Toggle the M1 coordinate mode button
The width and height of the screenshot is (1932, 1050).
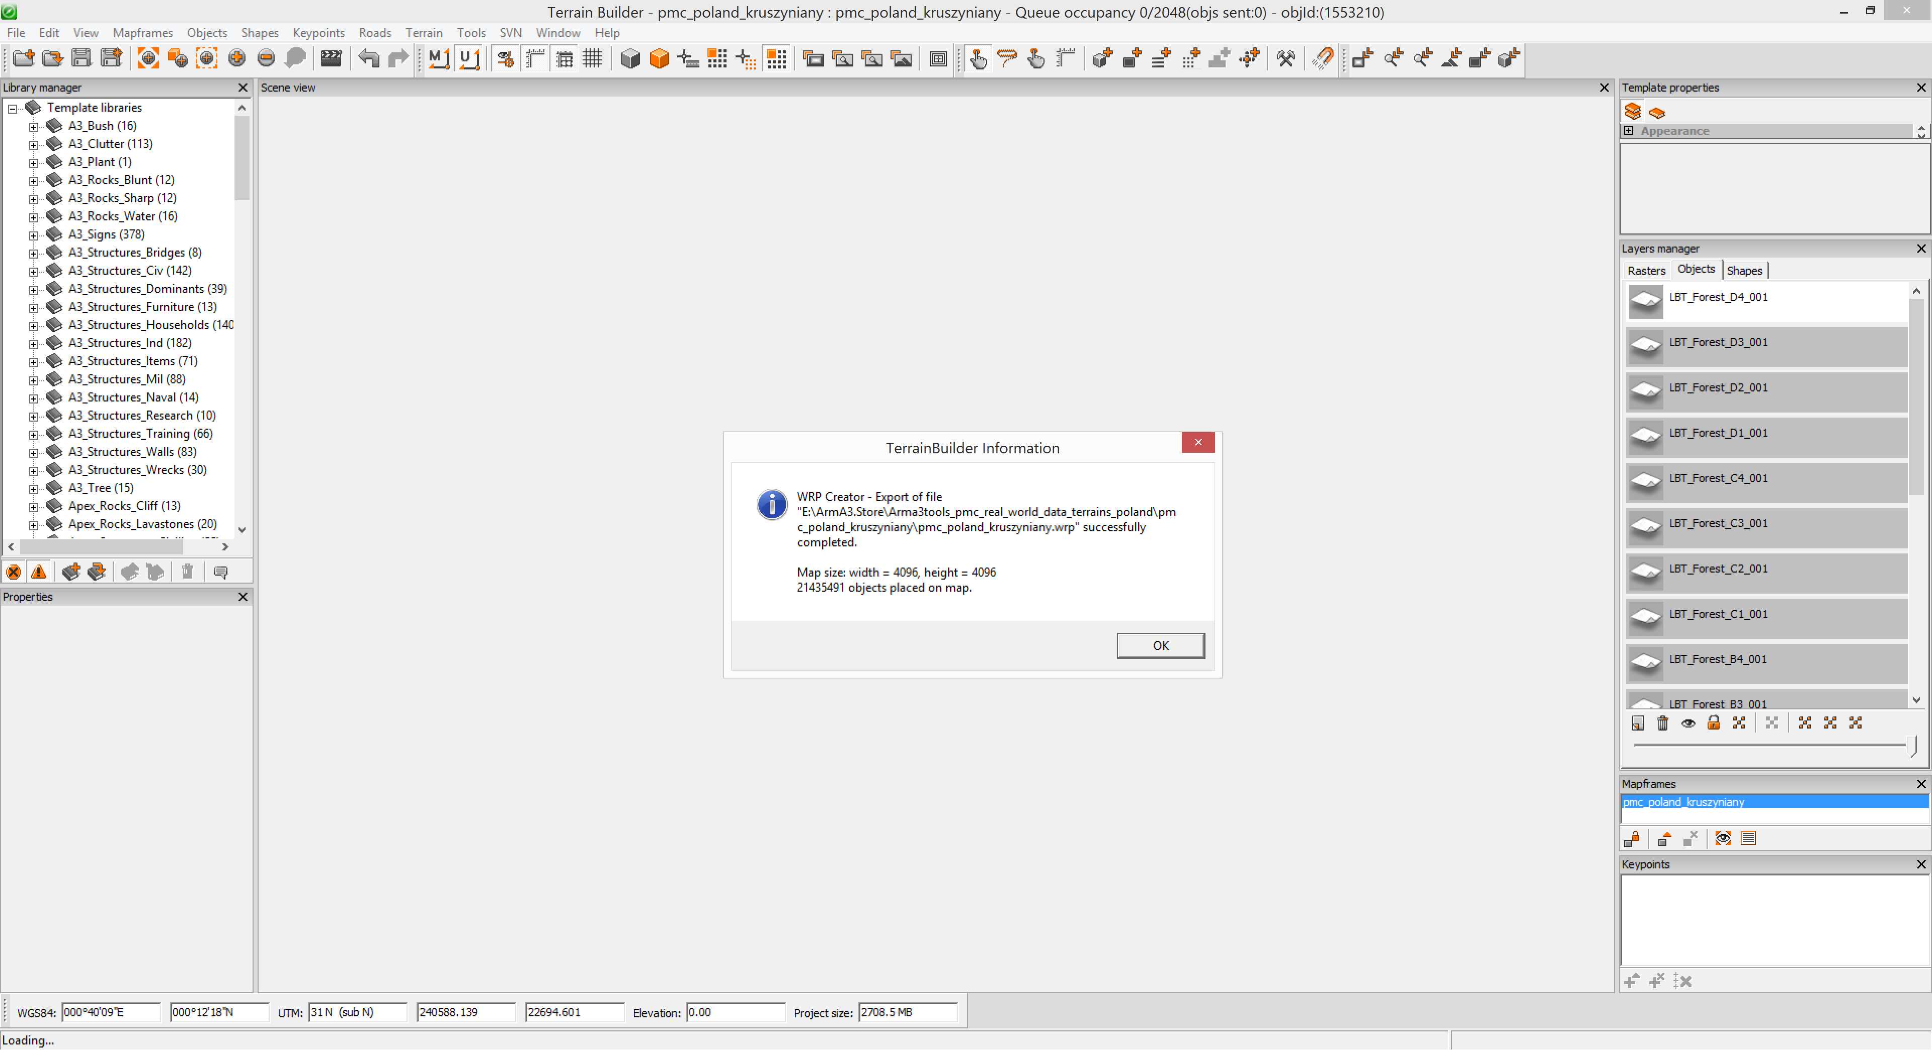click(439, 58)
